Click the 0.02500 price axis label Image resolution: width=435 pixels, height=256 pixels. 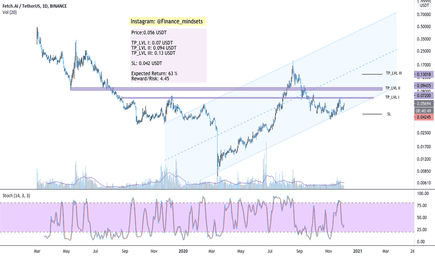pos(424,133)
